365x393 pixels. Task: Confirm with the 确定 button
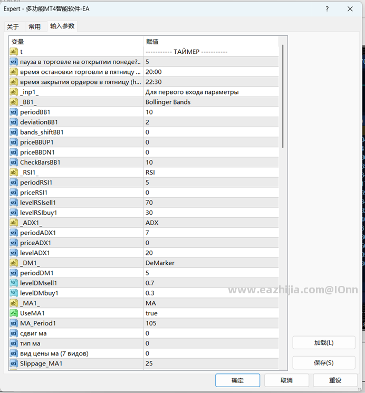click(237, 380)
